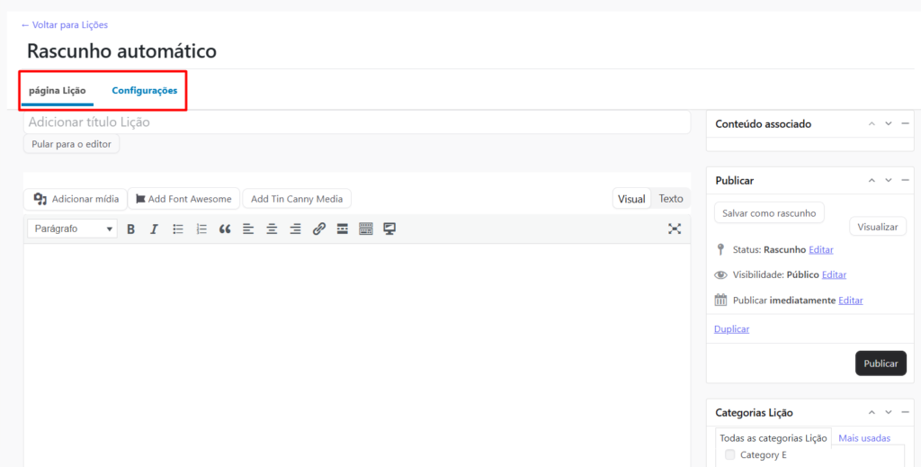Collapse the Conteúdo associado panel
This screenshot has width=921, height=467.
click(905, 124)
